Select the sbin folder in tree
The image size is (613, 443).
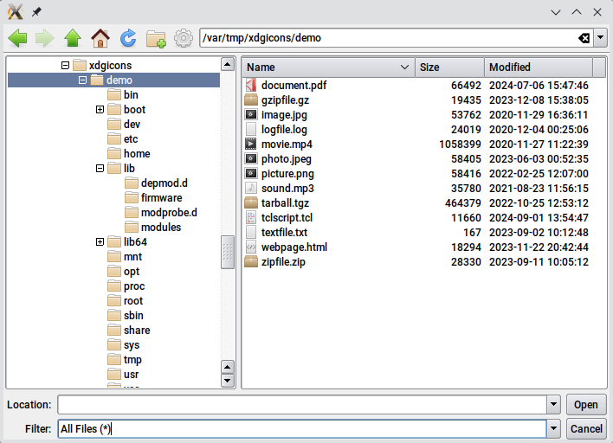(x=126, y=315)
